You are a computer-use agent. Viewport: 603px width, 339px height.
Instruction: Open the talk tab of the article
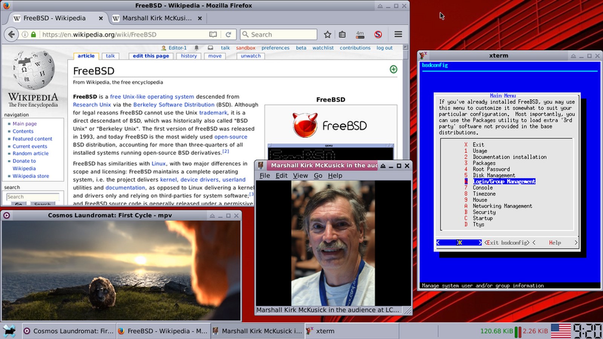pos(110,56)
